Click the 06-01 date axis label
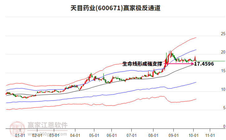The width and height of the screenshot is (226, 140). tap(111, 135)
